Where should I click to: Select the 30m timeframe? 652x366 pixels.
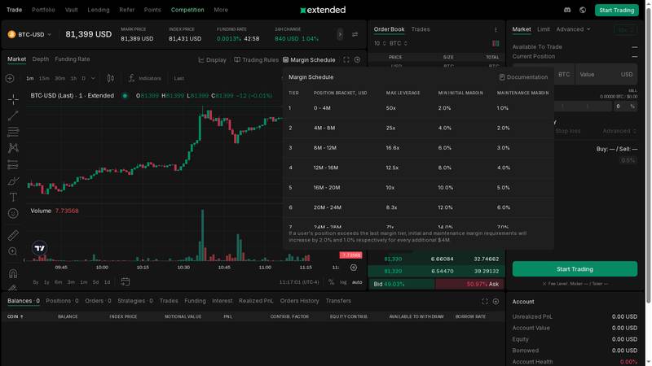(59, 78)
